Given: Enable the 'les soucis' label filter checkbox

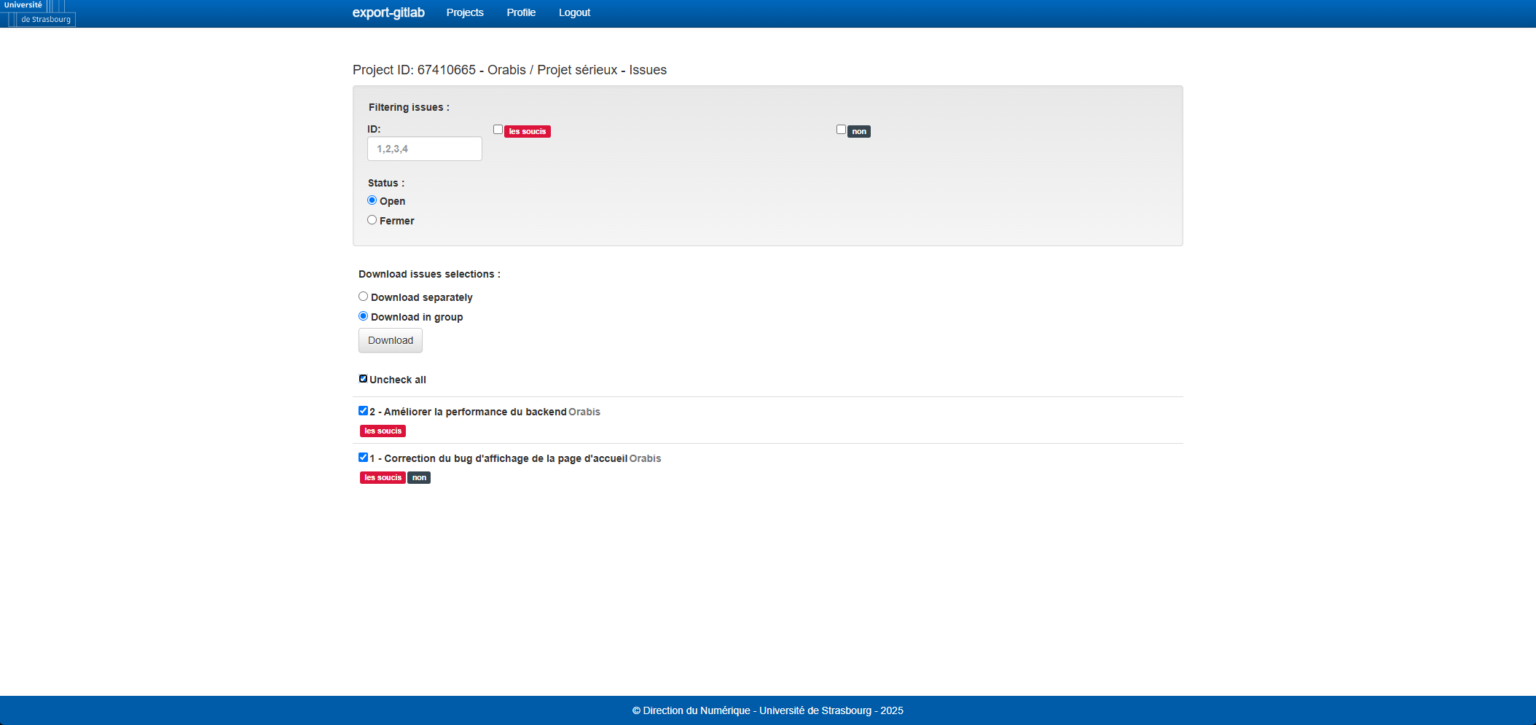Looking at the screenshot, I should [498, 130].
